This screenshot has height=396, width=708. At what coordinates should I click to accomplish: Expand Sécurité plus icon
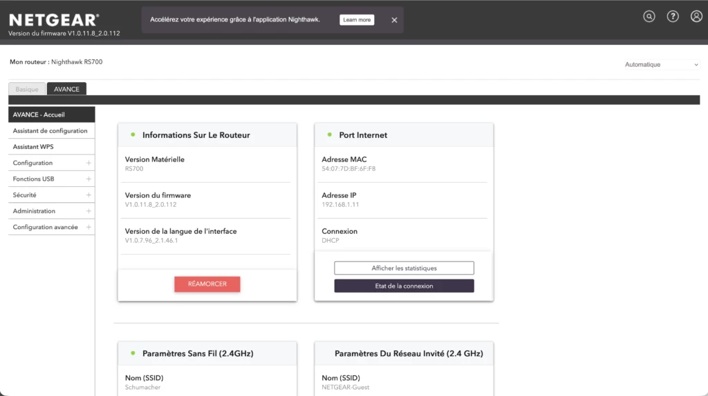point(88,195)
